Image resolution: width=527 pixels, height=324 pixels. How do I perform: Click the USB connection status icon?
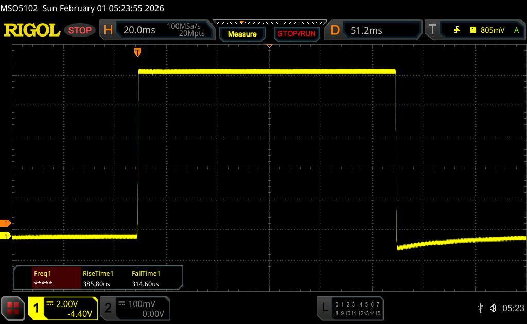point(480,308)
